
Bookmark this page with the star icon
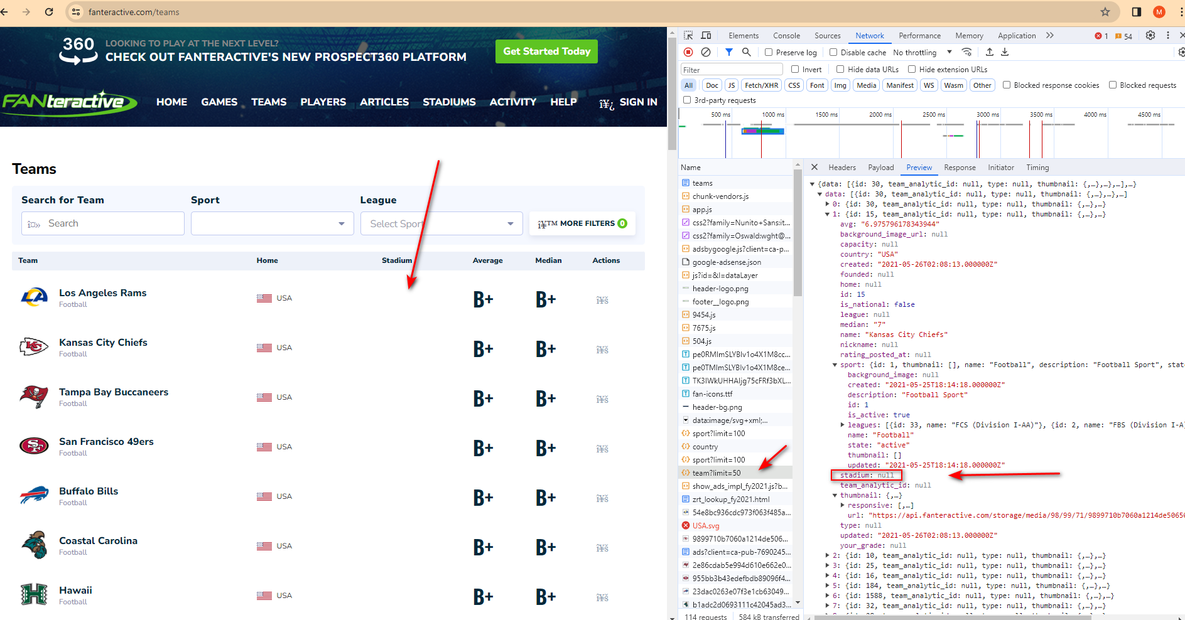tap(1105, 12)
